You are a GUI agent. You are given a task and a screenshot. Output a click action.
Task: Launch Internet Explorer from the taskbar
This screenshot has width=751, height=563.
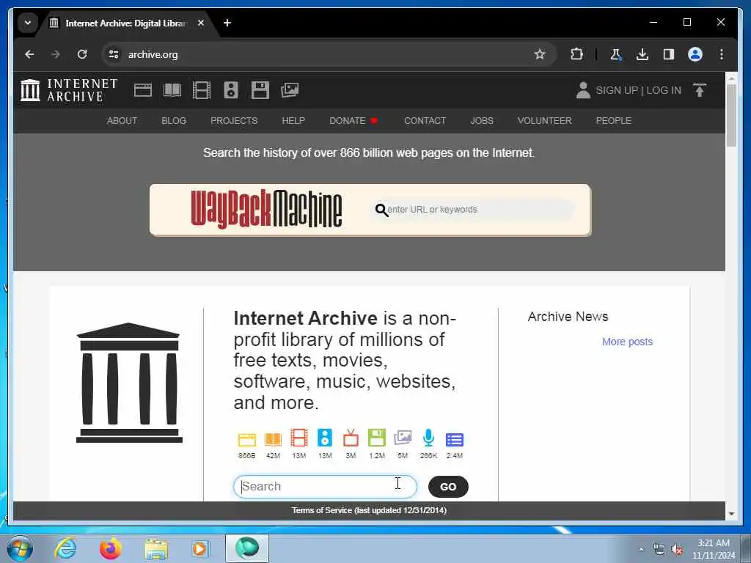click(65, 548)
